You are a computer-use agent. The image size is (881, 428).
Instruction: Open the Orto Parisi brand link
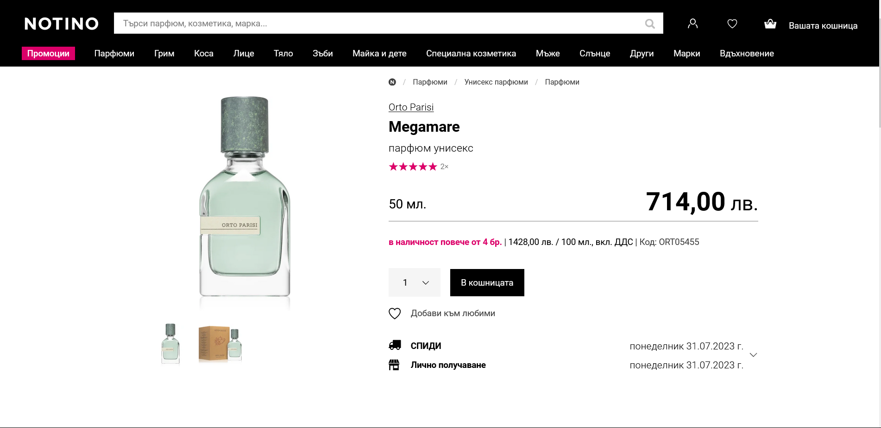411,107
